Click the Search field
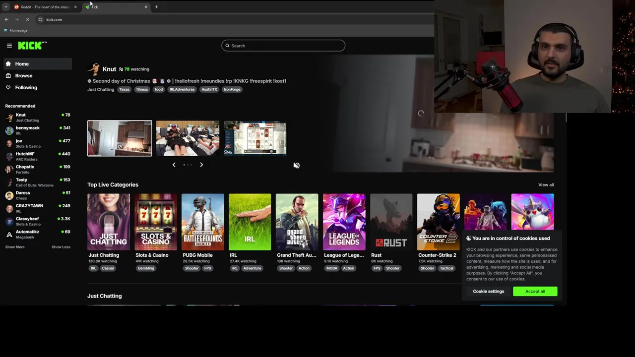635x357 pixels. [x=283, y=46]
